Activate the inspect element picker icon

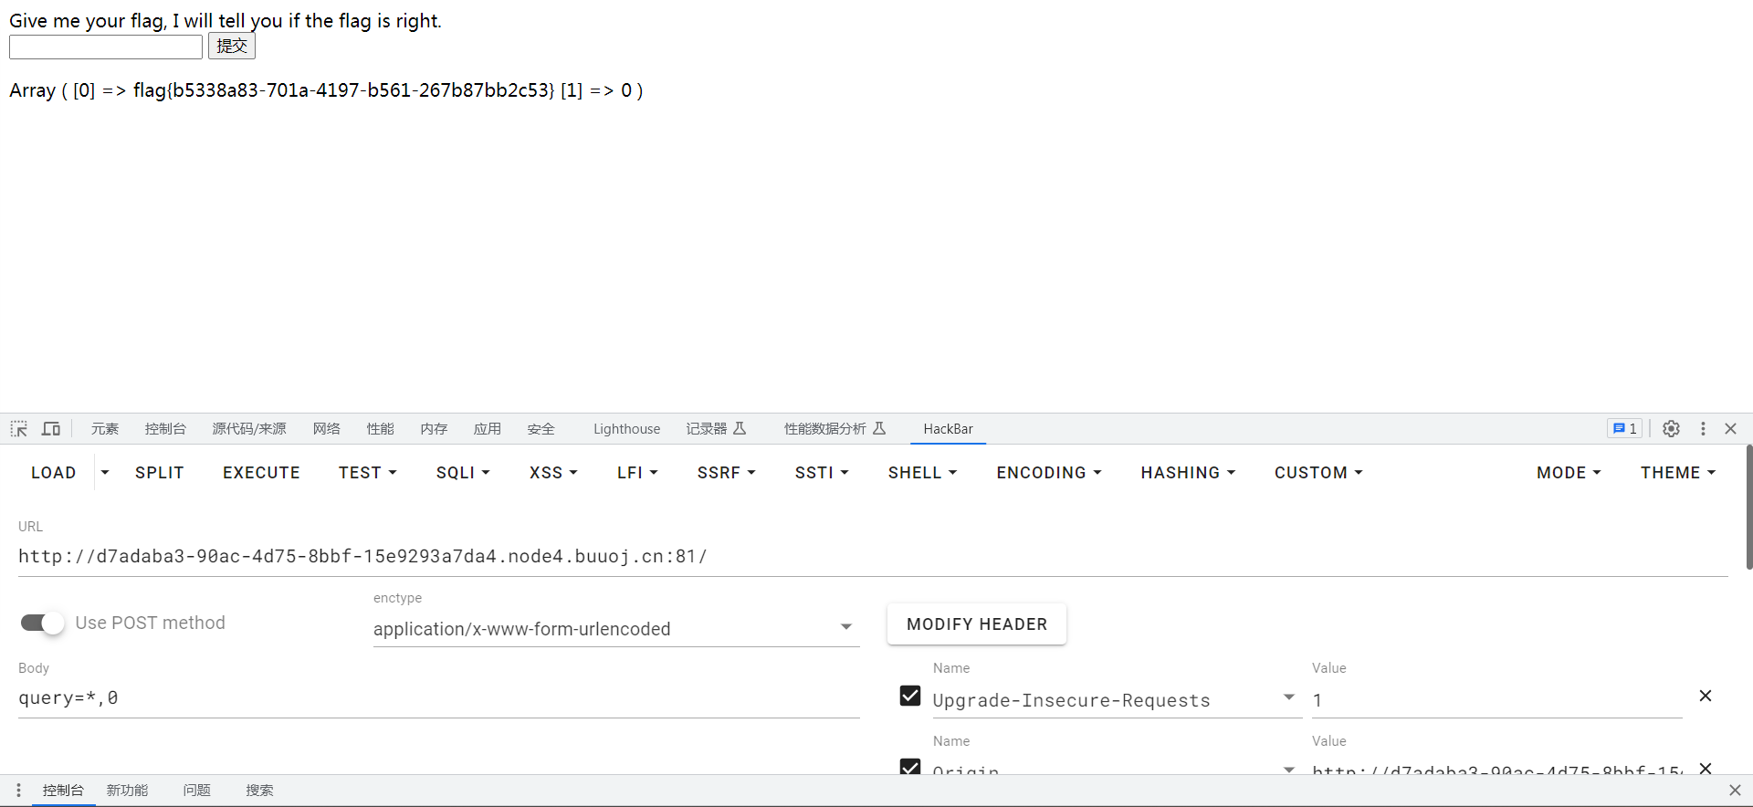coord(19,428)
